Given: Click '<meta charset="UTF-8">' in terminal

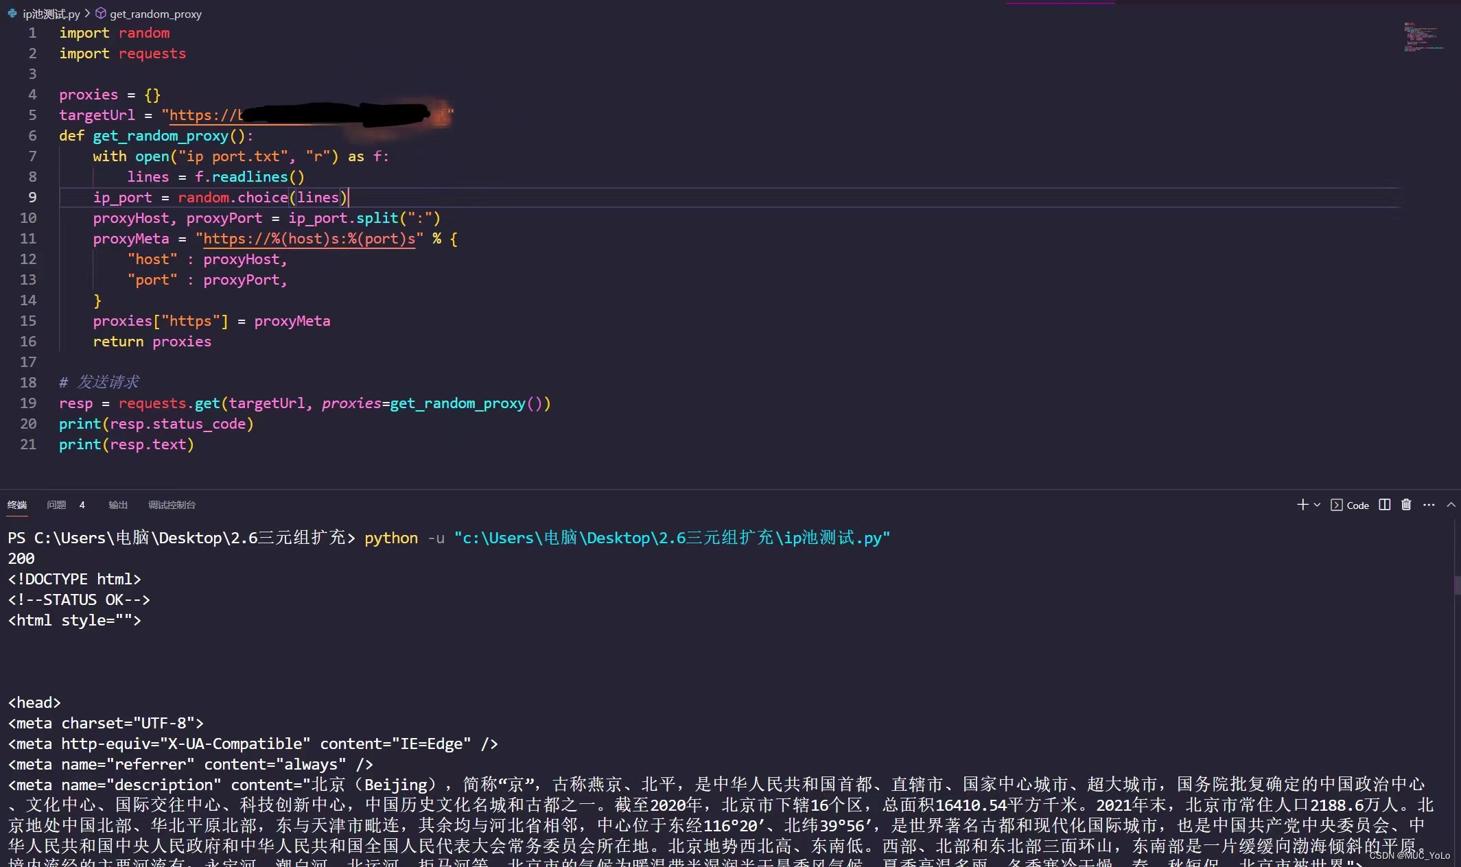Looking at the screenshot, I should [x=106, y=723].
